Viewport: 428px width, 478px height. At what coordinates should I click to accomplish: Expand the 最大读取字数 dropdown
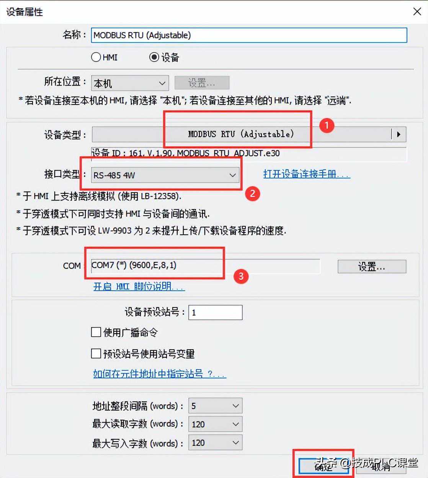[x=216, y=424]
